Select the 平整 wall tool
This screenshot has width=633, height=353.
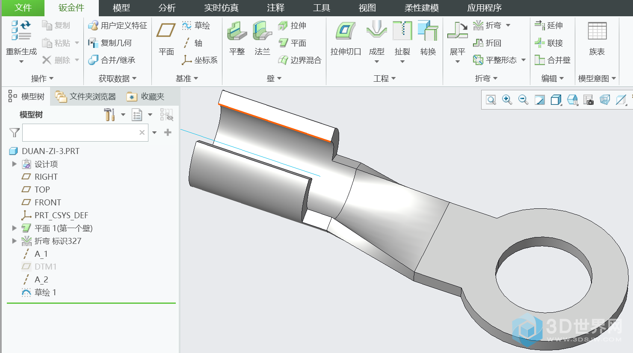(237, 39)
